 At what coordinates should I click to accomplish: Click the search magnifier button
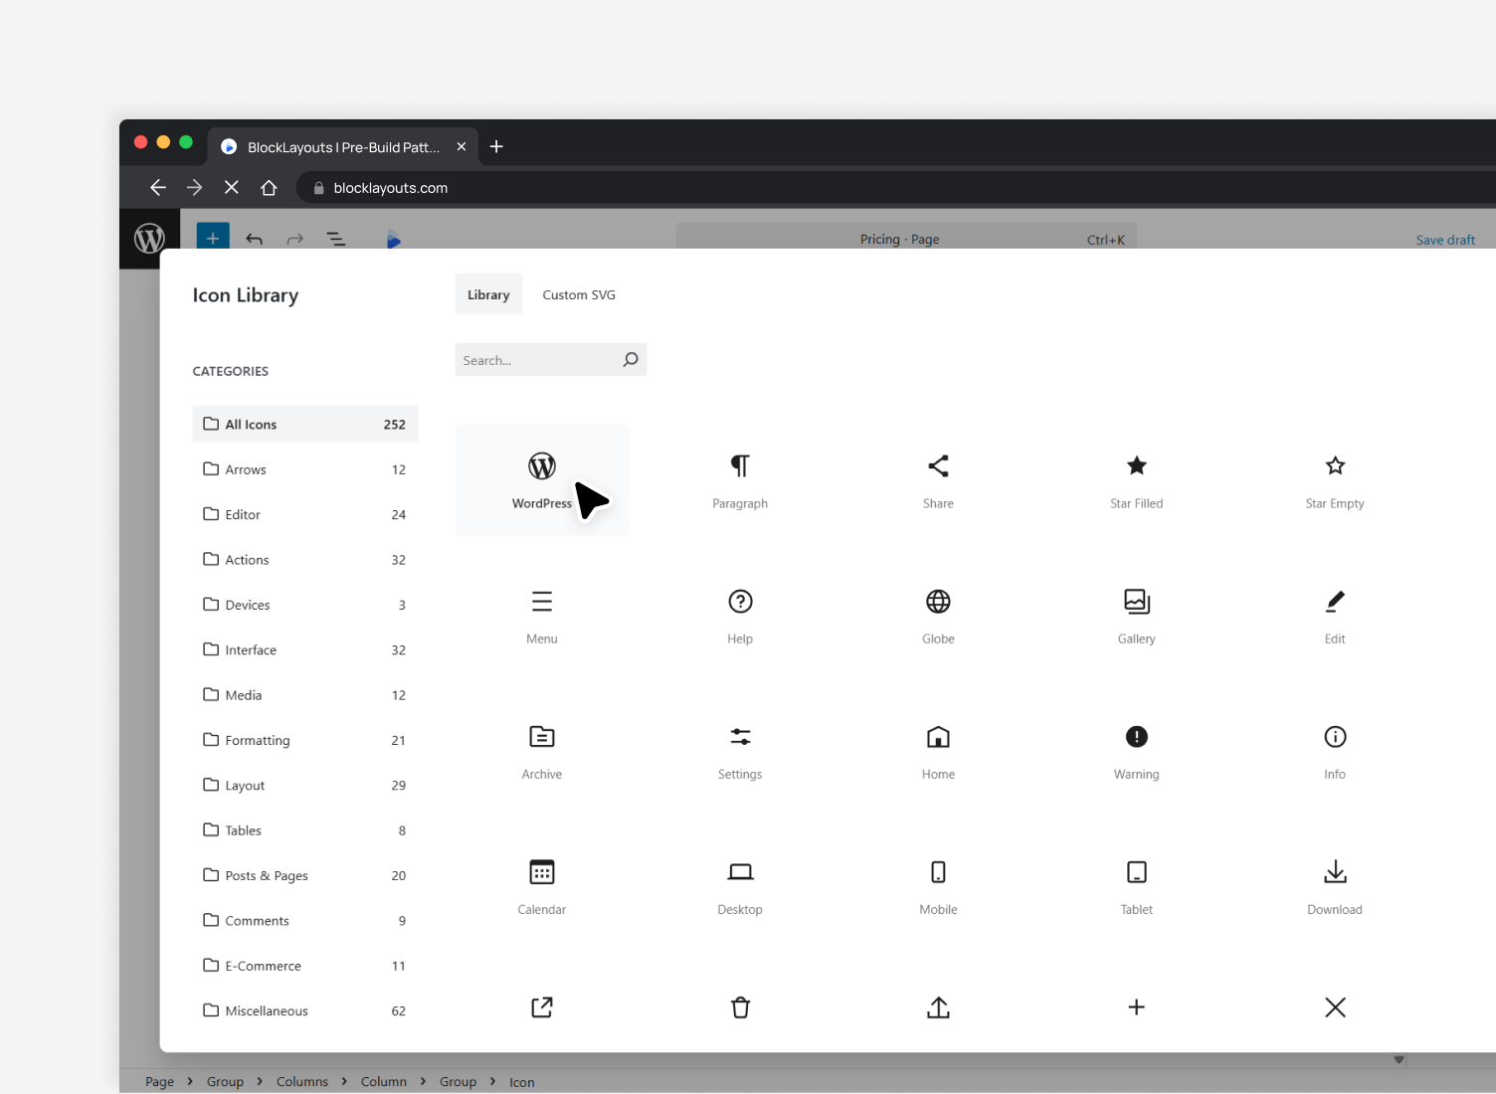click(631, 360)
